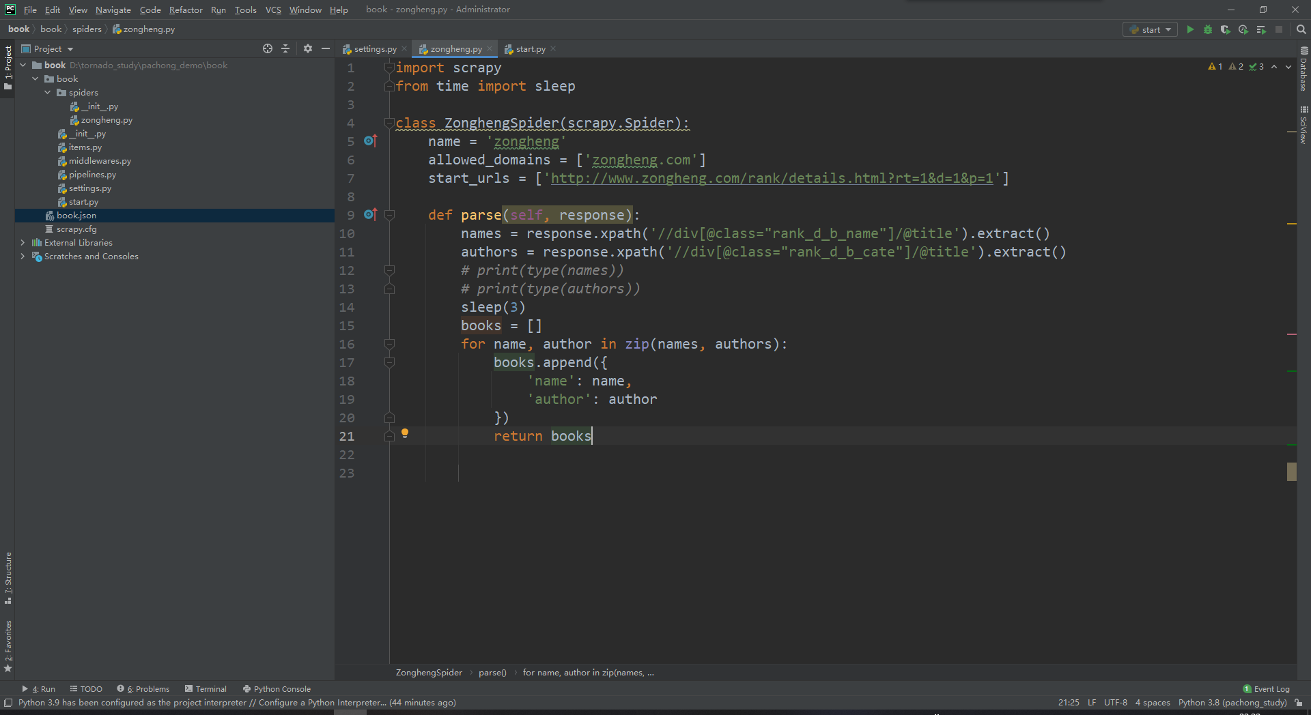Image resolution: width=1311 pixels, height=715 pixels.
Task: Open the SciView tool window
Action: (x=1303, y=125)
